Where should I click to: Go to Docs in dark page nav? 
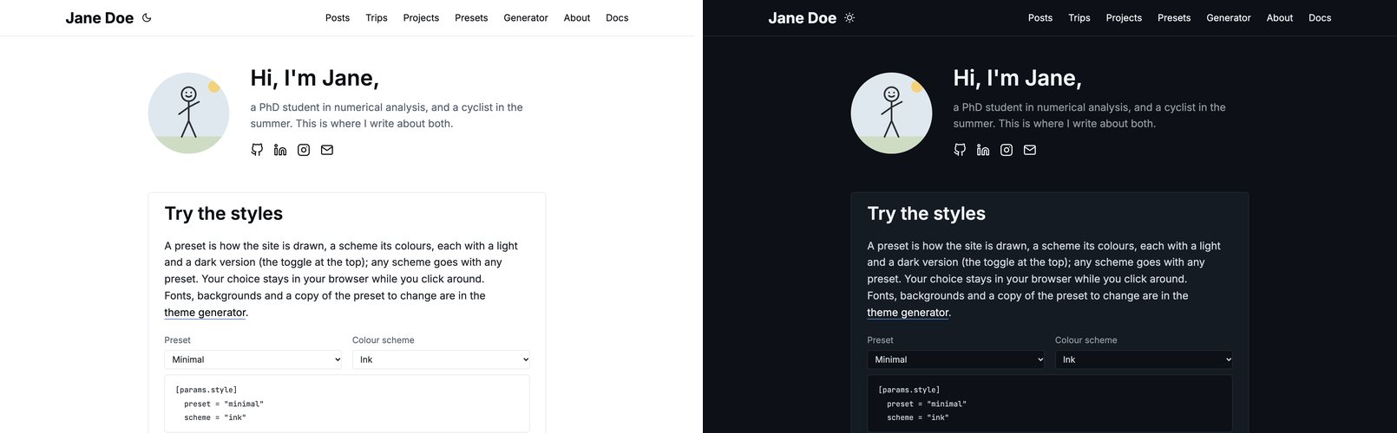(1320, 17)
